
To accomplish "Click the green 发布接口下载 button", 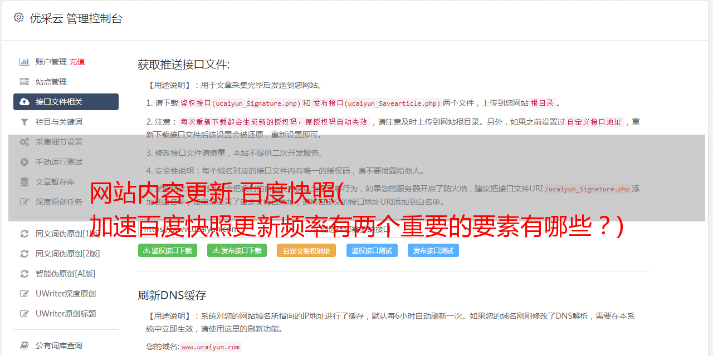I will tap(237, 250).
